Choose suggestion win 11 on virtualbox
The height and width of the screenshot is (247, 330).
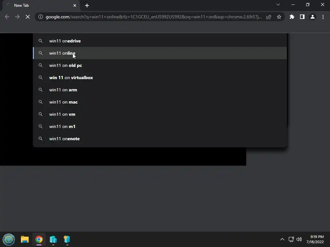[160, 78]
